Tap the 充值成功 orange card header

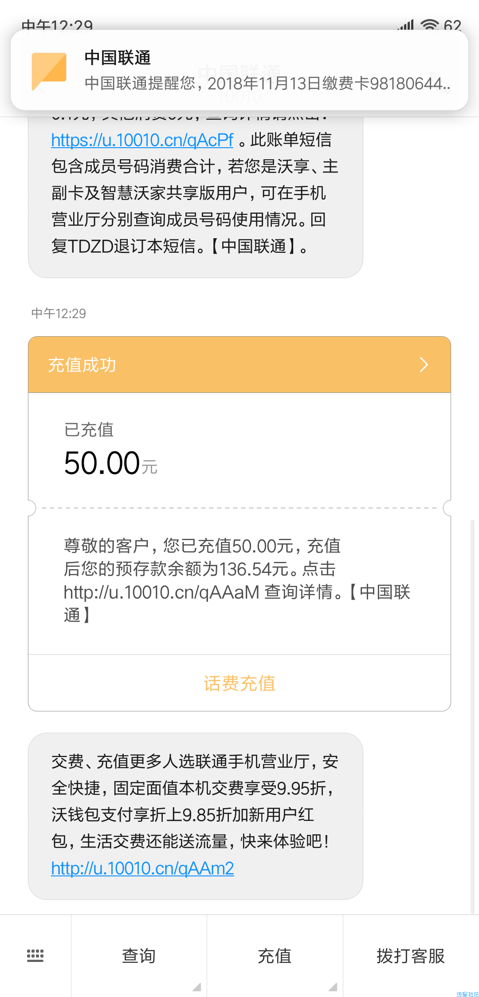(239, 365)
